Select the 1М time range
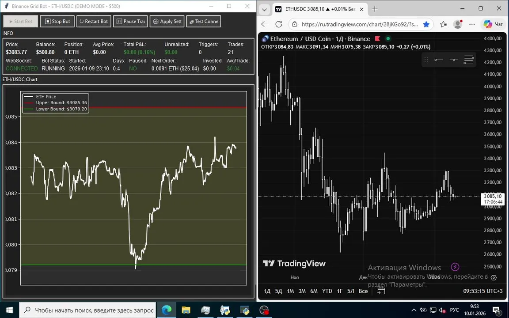The height and width of the screenshot is (318, 509). coord(290,291)
